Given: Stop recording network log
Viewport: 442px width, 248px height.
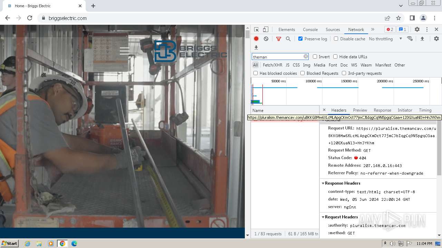Looking at the screenshot, I should [256, 39].
